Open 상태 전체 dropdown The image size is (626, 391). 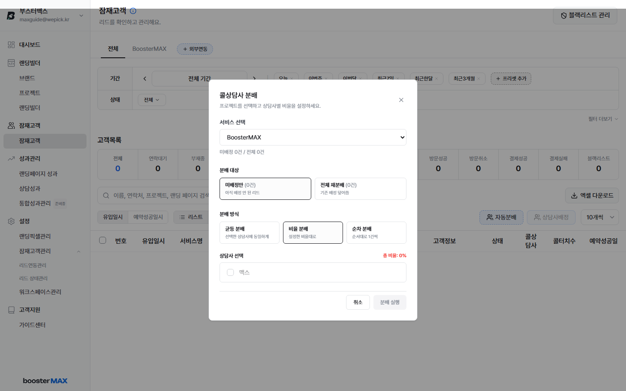[x=152, y=100]
